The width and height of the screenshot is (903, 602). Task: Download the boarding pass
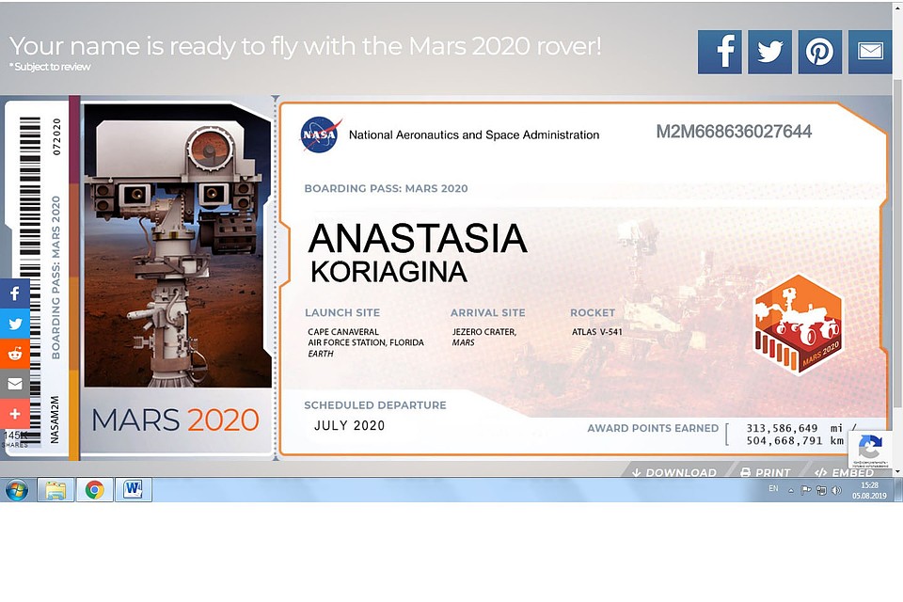point(674,472)
